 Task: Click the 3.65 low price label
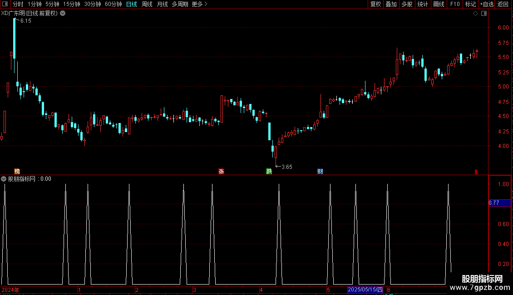click(x=286, y=167)
